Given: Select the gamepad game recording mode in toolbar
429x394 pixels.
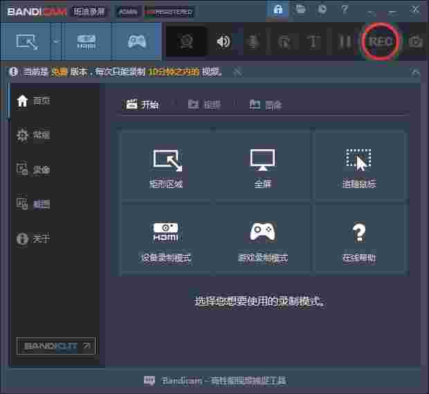Looking at the screenshot, I should pos(136,41).
